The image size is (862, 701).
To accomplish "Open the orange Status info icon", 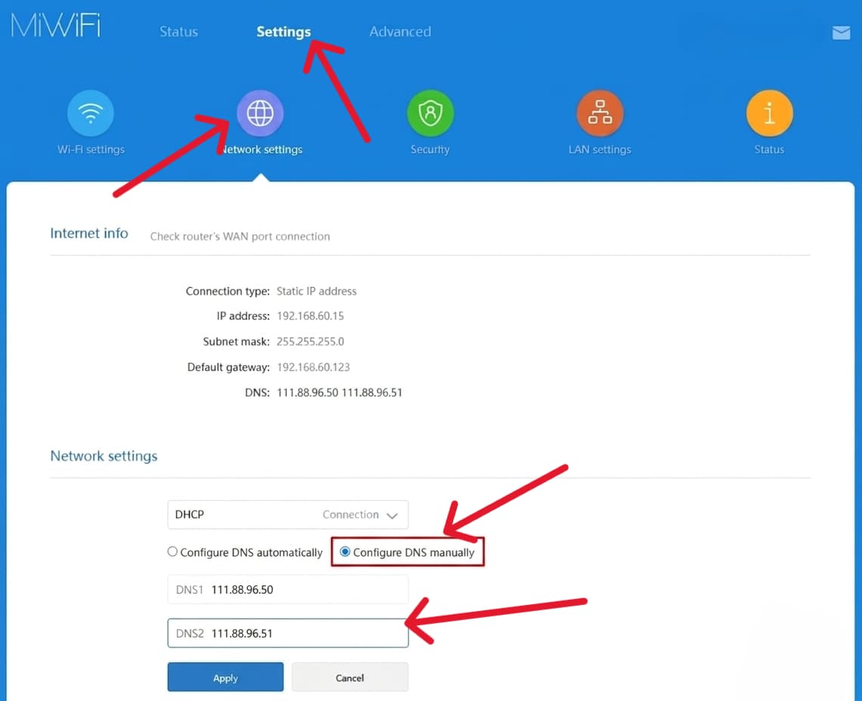I will 769,113.
